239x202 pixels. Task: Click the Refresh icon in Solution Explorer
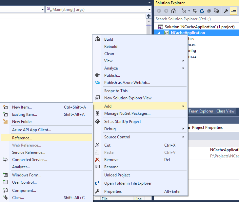point(202,11)
